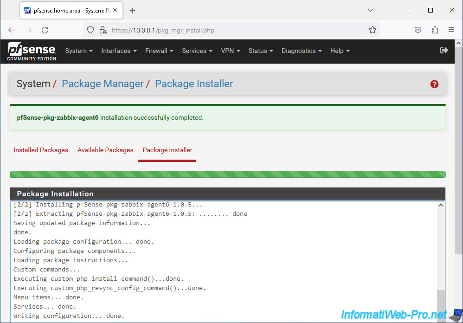This screenshot has width=463, height=323.
Task: Click the 'System' breadcrumb text
Action: [x=33, y=84]
